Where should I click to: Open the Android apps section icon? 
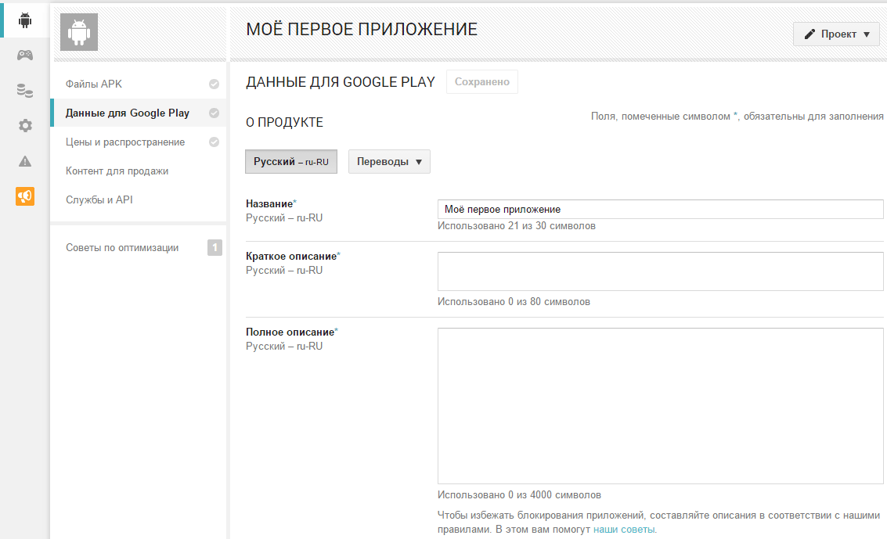click(x=25, y=20)
